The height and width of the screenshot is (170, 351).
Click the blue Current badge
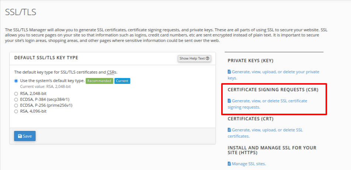coord(122,81)
